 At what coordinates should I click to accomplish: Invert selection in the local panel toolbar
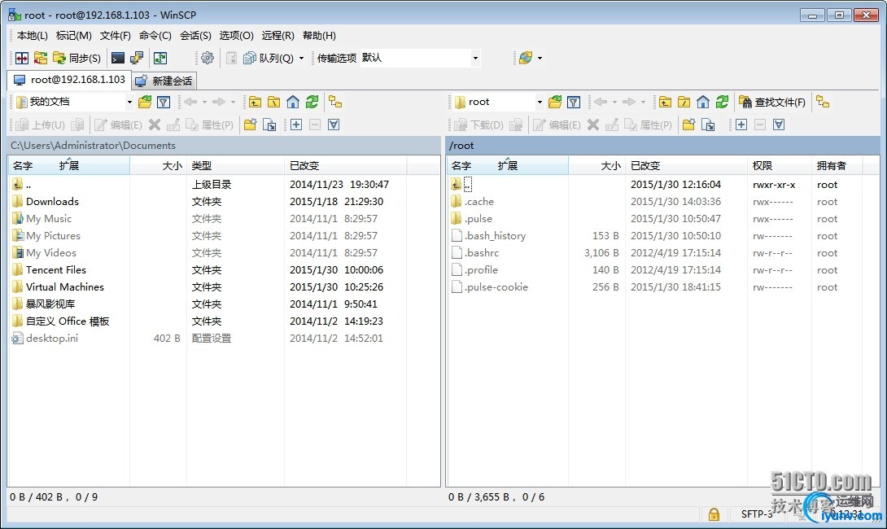[334, 125]
